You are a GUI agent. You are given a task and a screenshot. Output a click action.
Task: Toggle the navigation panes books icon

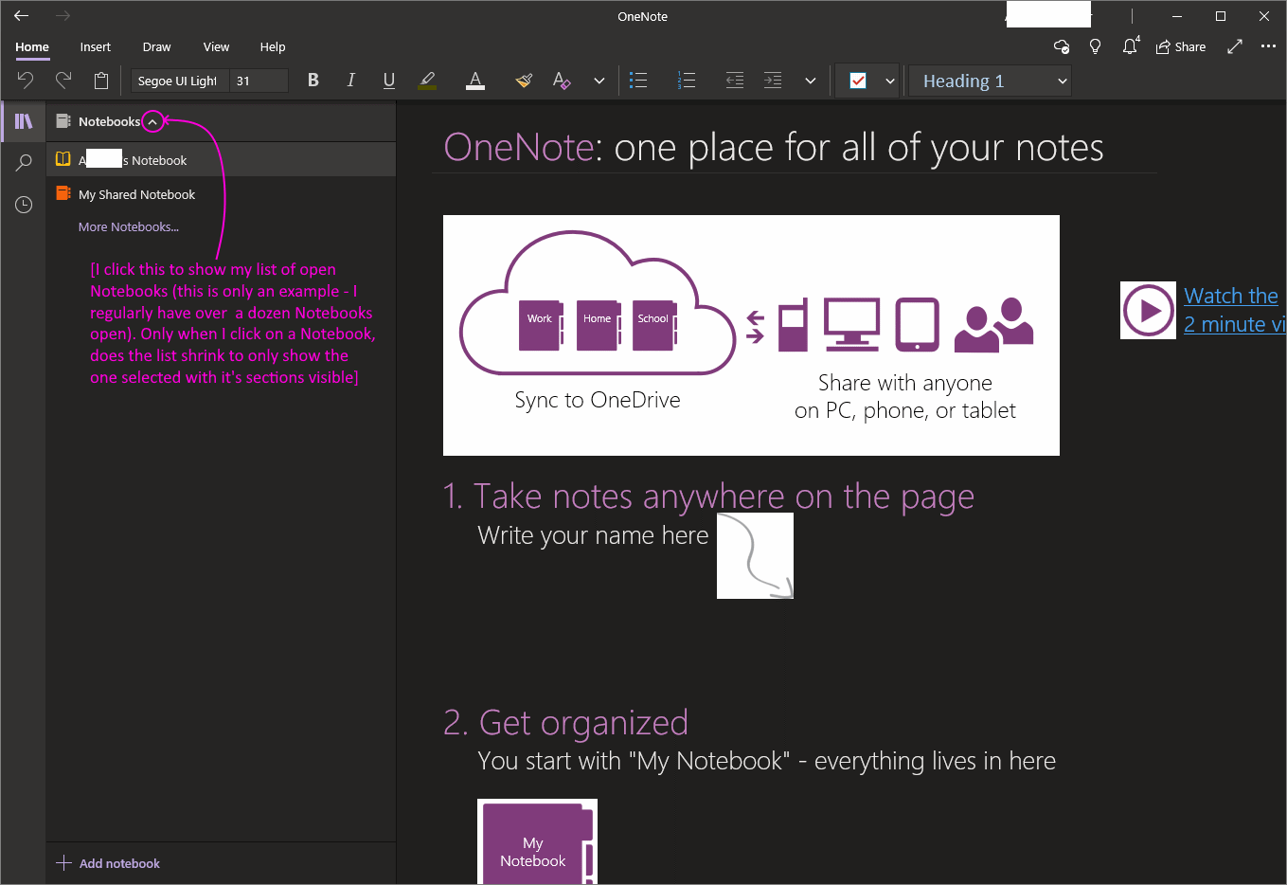24,121
